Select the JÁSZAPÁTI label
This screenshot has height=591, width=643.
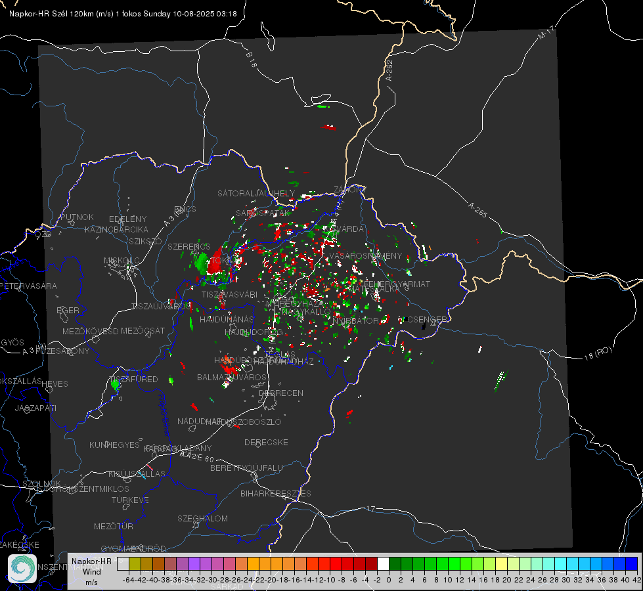coord(35,408)
